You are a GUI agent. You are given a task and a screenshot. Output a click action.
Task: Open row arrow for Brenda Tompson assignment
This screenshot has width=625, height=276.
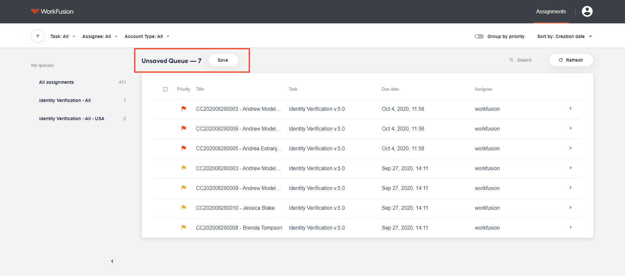pyautogui.click(x=571, y=227)
